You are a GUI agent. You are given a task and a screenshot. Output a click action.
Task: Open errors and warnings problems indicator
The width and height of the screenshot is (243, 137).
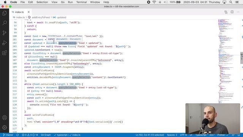point(30,135)
